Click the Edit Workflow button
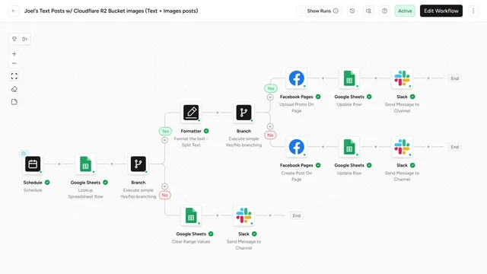Image resolution: width=487 pixels, height=274 pixels. (x=441, y=11)
